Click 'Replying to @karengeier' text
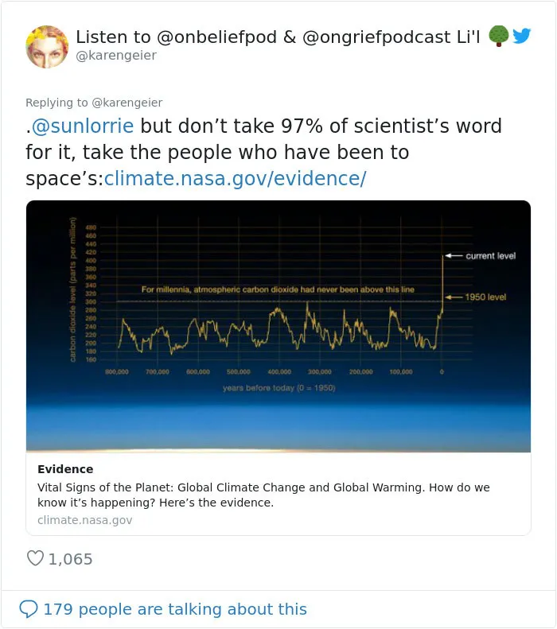Image resolution: width=557 pixels, height=629 pixels. (x=94, y=103)
